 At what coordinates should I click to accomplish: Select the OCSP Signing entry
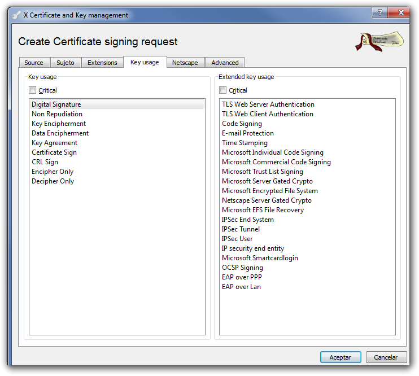point(242,268)
